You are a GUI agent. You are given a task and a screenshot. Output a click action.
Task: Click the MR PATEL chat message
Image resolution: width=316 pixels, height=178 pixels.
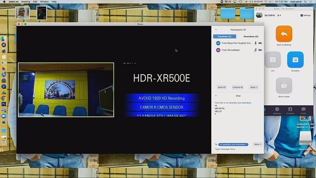(x=220, y=109)
